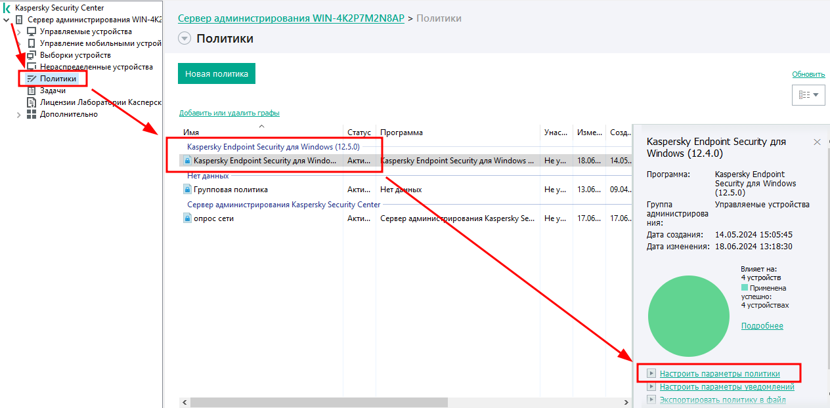Sort policies by the Имя column header

[261, 133]
